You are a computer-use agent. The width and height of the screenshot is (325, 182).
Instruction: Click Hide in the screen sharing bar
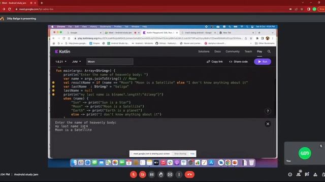tap(192, 154)
